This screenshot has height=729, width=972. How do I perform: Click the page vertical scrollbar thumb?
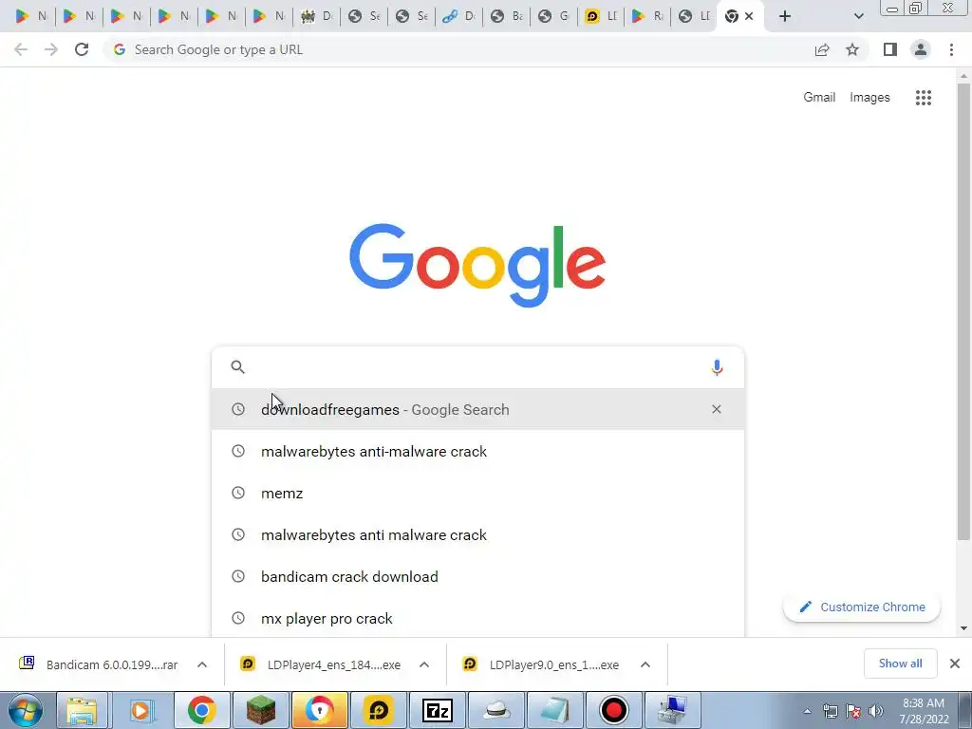tap(963, 310)
